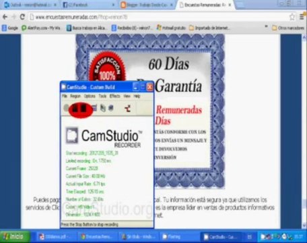The width and height of the screenshot is (307, 243).
Task: Bookmark this page with the star icon
Action: (x=292, y=17)
